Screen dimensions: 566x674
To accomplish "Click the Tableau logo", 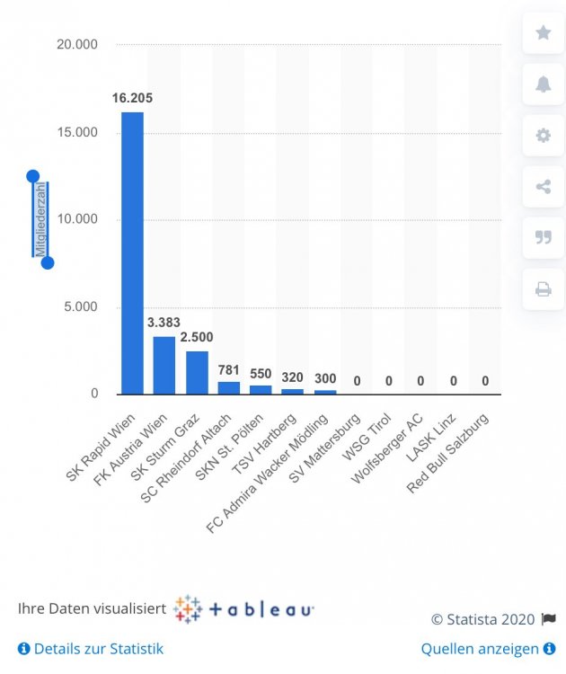I will click(x=243, y=609).
